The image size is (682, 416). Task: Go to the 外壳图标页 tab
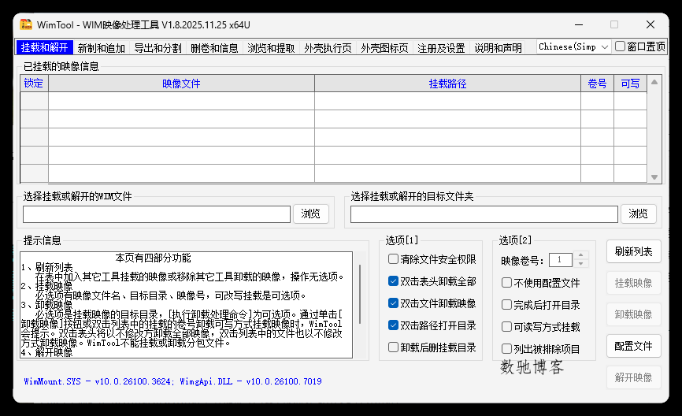384,47
